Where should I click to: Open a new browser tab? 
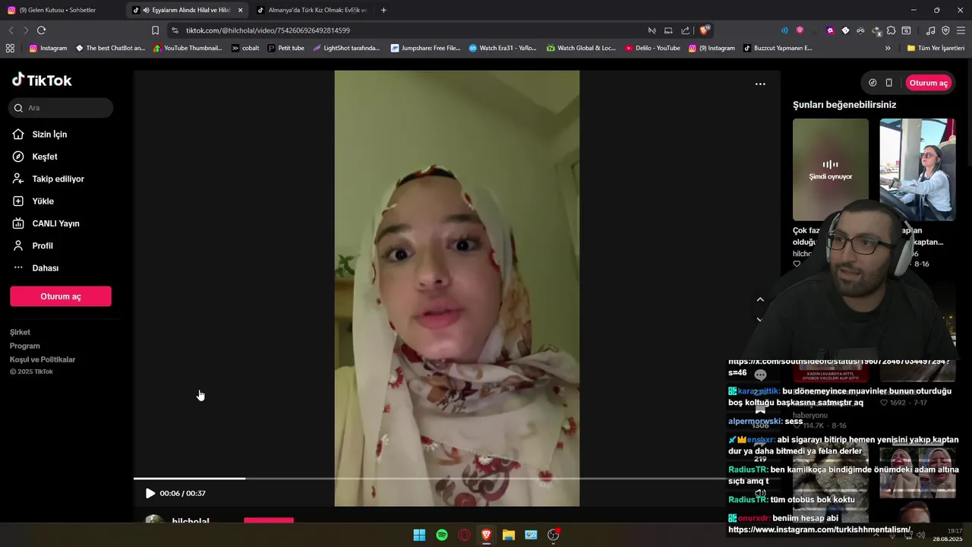tap(383, 10)
